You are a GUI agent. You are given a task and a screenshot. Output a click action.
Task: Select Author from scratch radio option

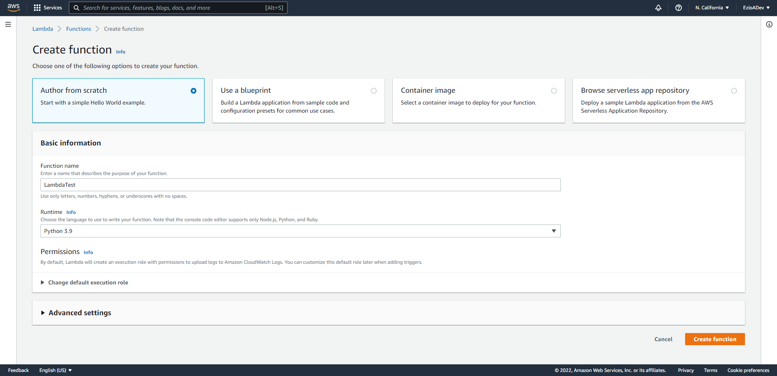click(194, 91)
